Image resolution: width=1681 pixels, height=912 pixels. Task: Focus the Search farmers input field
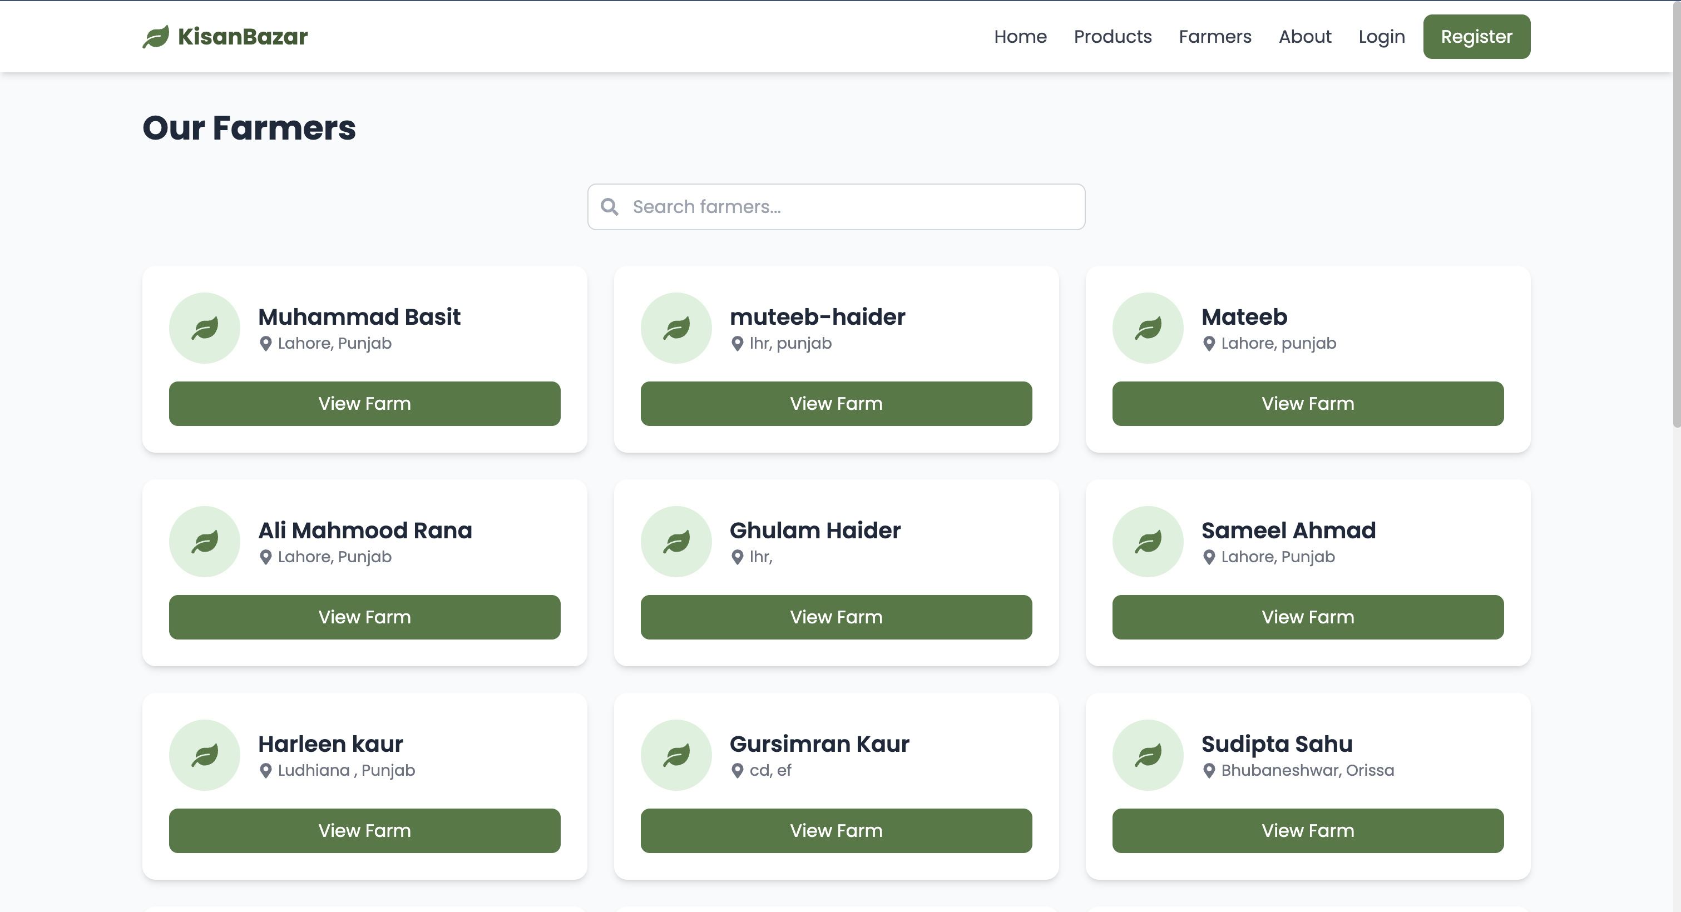[x=836, y=207]
